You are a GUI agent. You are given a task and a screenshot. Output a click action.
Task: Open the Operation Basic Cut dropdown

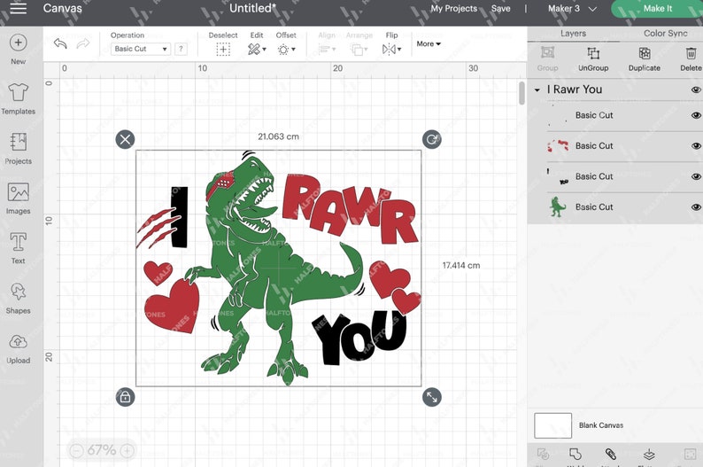(x=140, y=49)
